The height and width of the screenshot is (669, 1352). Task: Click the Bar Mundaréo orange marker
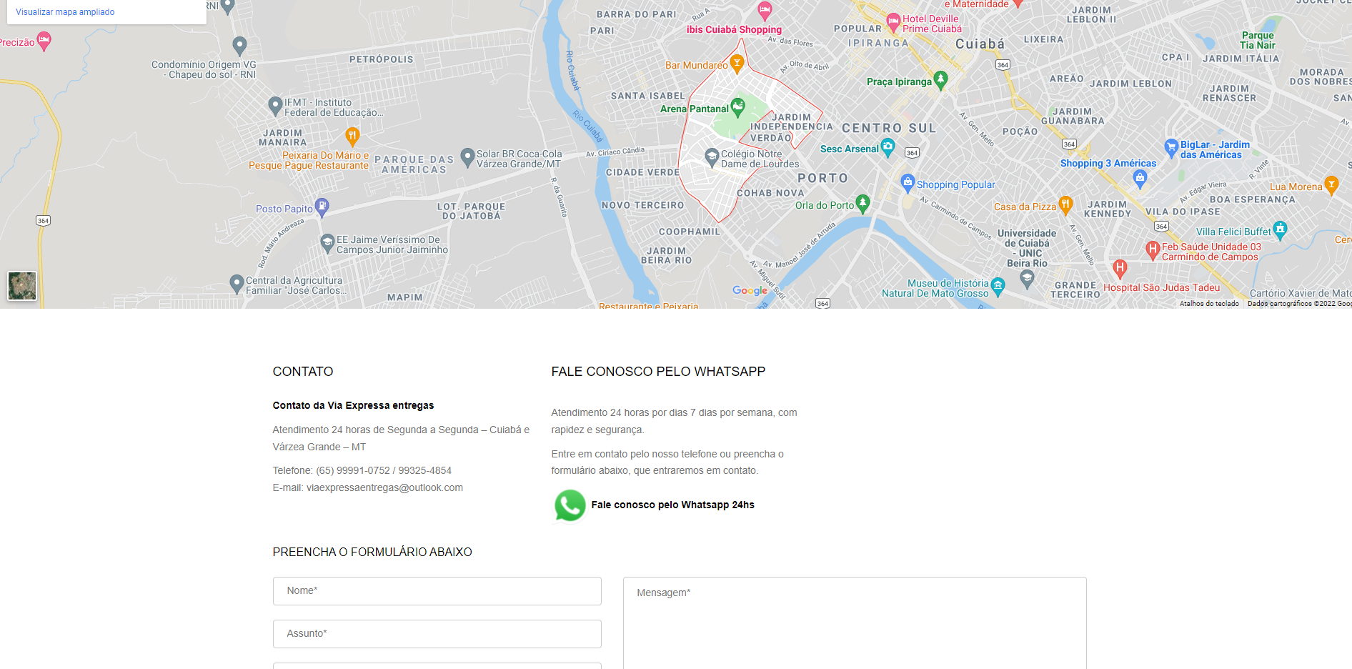click(x=737, y=64)
